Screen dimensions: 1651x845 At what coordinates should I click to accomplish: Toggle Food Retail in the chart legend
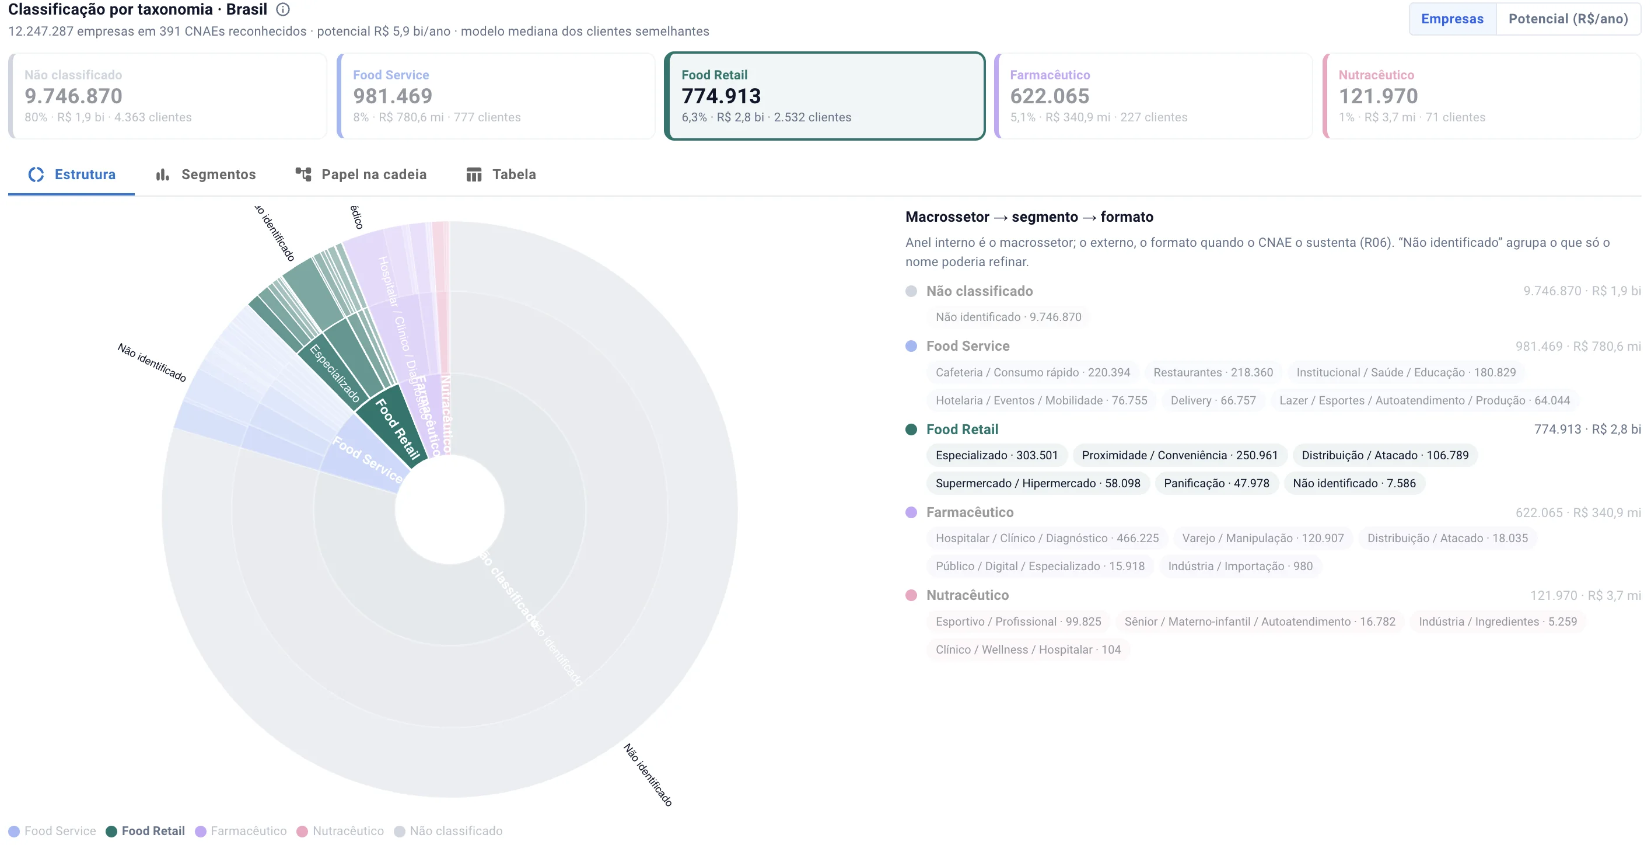point(145,831)
